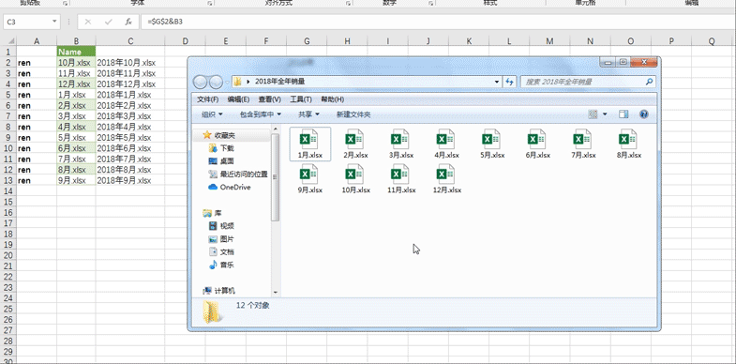
Task: Select 库 in the navigation pane
Action: pyautogui.click(x=212, y=213)
